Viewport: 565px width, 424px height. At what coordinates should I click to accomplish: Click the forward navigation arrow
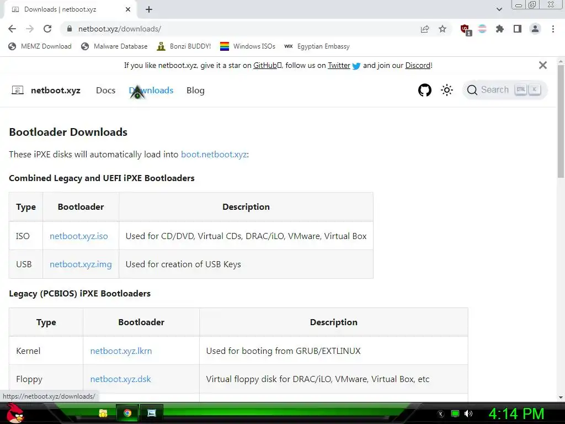[x=30, y=29]
